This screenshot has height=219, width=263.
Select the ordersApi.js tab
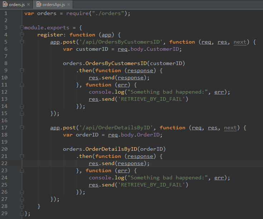click(x=54, y=5)
